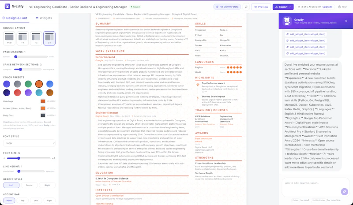Set accent bar to Top

(x=23, y=201)
